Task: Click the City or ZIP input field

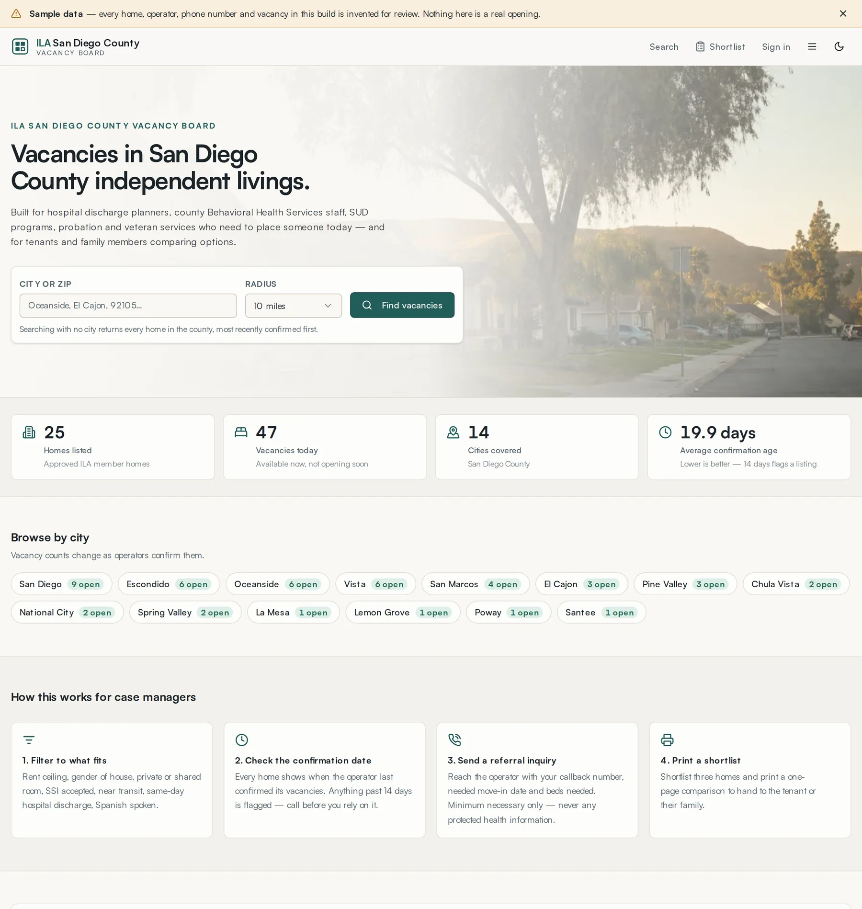Action: (x=128, y=306)
